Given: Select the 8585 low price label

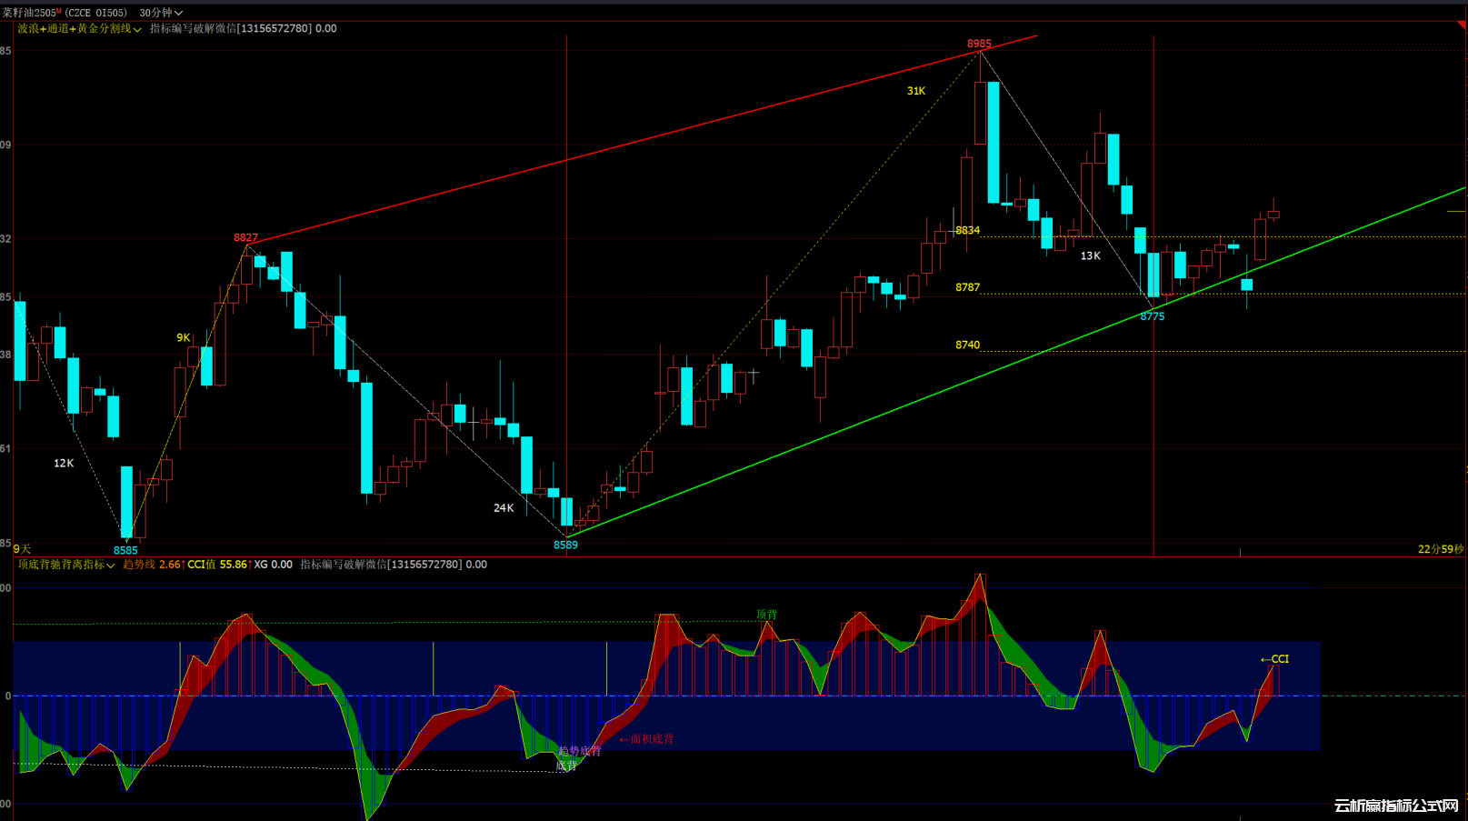Looking at the screenshot, I should click(x=125, y=550).
